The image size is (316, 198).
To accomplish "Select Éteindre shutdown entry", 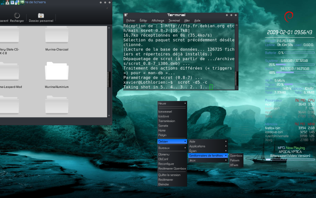I will (x=172, y=184).
